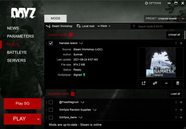Viewport: 186px width, 129px height.
Task: Click the mods list scrollbar
Action: [x=185, y=35]
